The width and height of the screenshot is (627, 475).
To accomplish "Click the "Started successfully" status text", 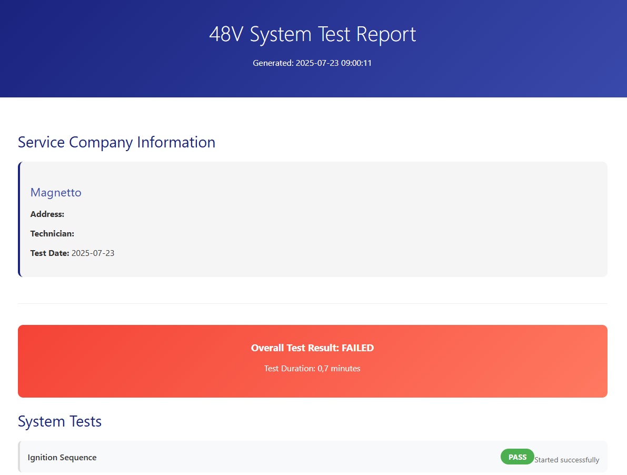I will pos(566,460).
